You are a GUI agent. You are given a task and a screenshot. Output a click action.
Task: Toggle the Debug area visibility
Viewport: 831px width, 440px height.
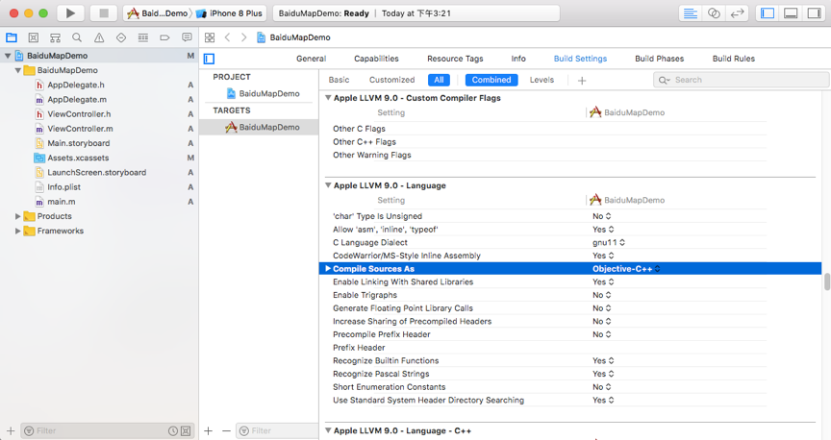[791, 13]
